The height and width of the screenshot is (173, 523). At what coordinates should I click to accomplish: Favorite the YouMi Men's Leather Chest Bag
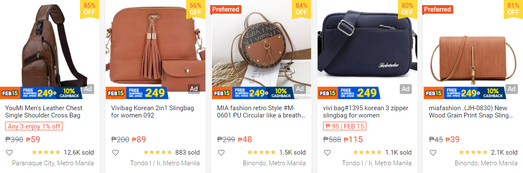[x=9, y=152]
